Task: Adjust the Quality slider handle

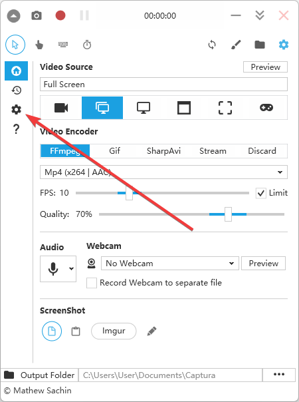Action: pyautogui.click(x=228, y=214)
